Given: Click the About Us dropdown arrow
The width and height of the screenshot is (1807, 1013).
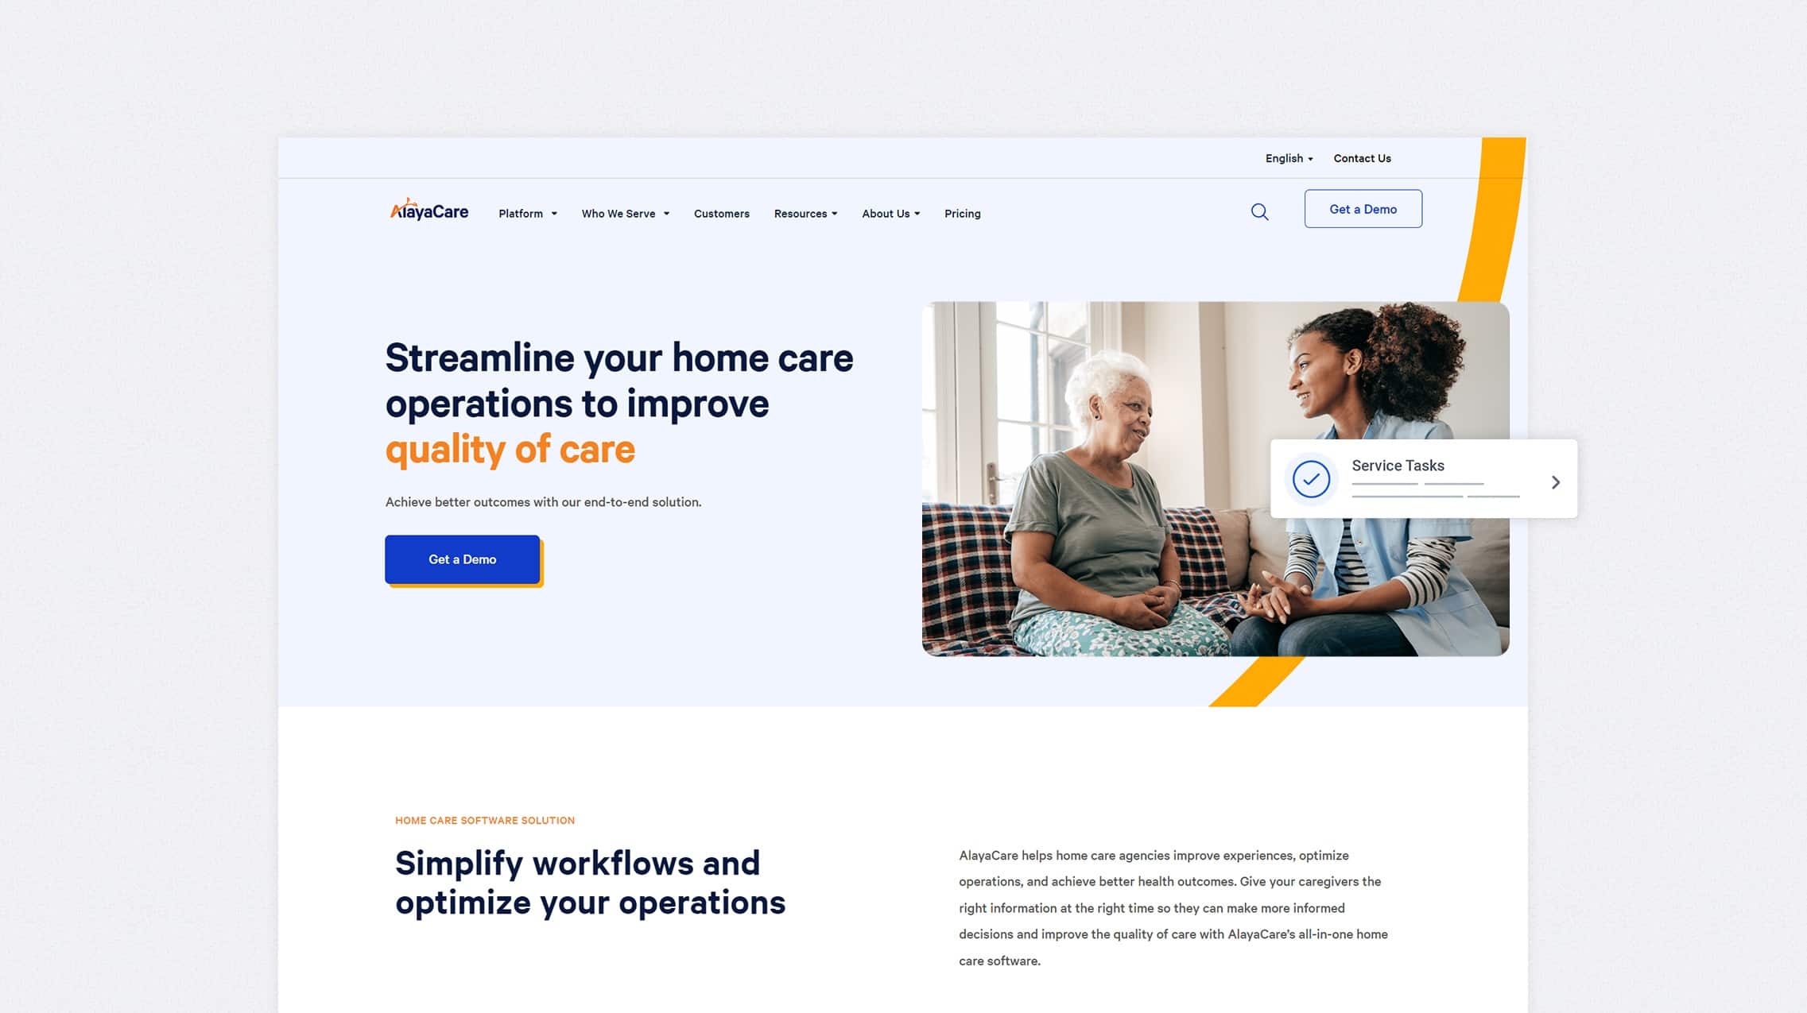Looking at the screenshot, I should [x=918, y=213].
